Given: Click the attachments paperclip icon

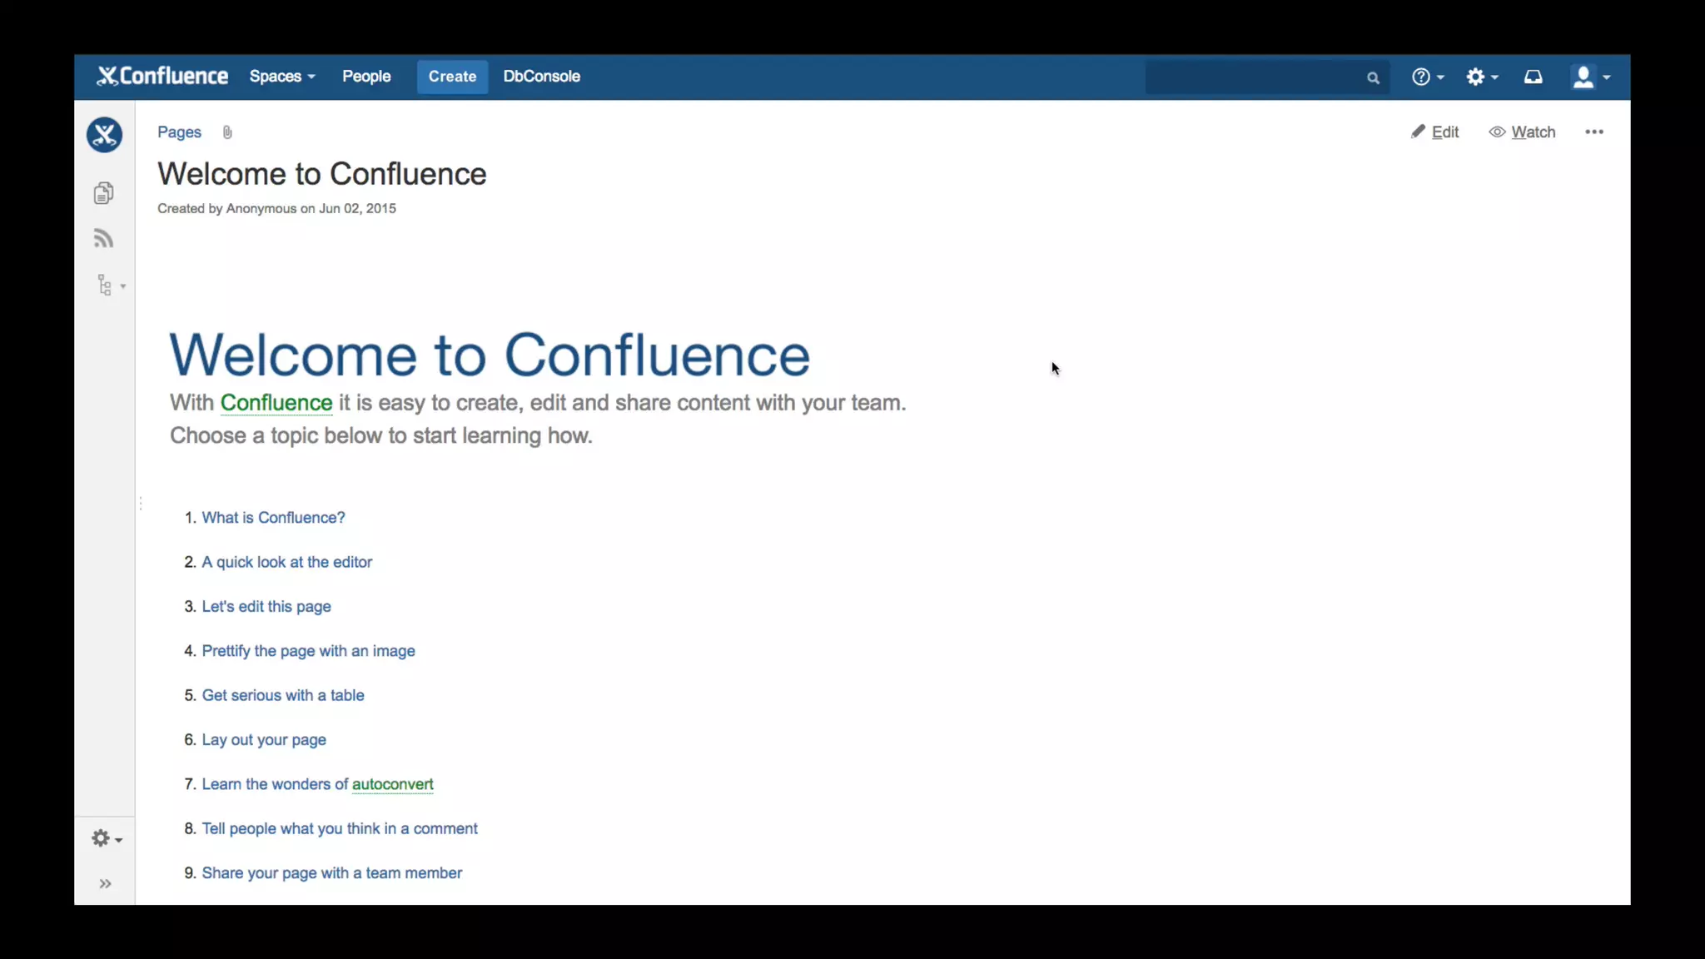Looking at the screenshot, I should click(x=227, y=132).
